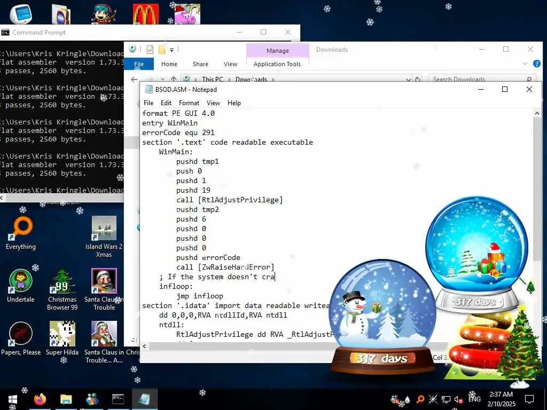
Task: Open the Undertale desktop shortcut
Action: tap(21, 286)
